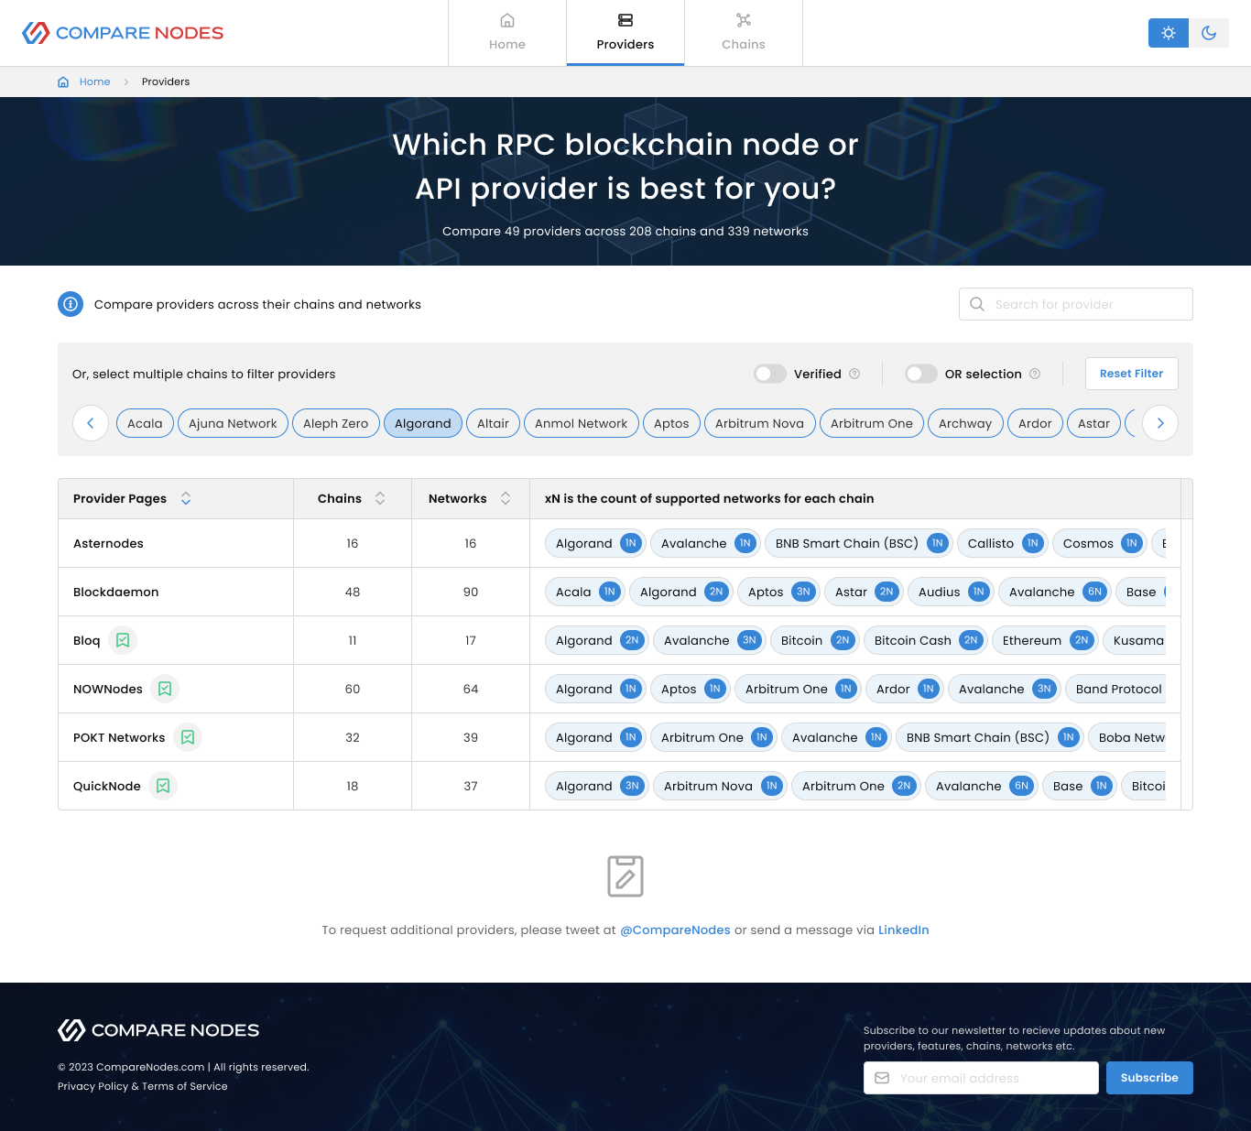Click the Verified help question icon
The image size is (1251, 1131).
pos(854,374)
